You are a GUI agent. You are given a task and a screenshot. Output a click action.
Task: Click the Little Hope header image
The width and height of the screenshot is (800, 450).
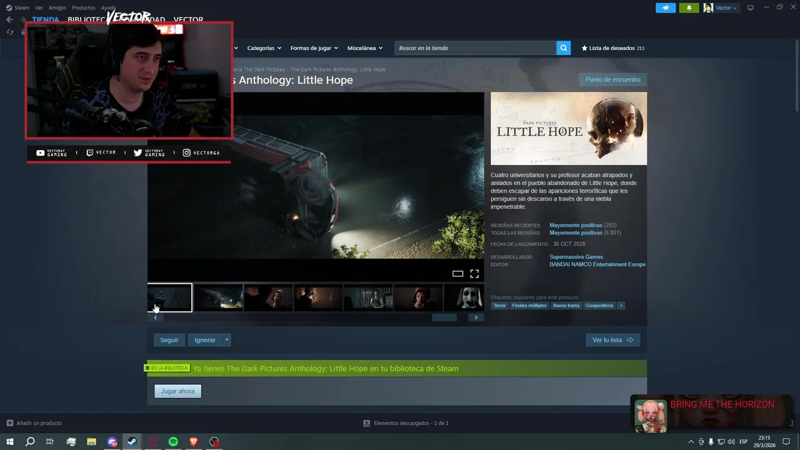pos(569,129)
